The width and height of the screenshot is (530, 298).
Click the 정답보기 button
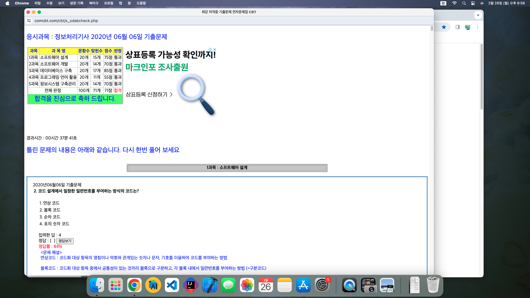click(x=65, y=241)
